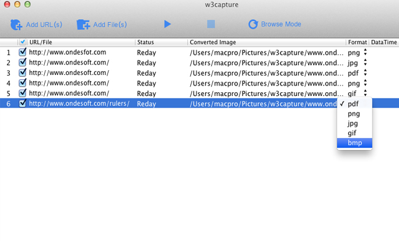399x241 pixels.
Task: Toggle the rulers URL row checkbox
Action: point(22,103)
